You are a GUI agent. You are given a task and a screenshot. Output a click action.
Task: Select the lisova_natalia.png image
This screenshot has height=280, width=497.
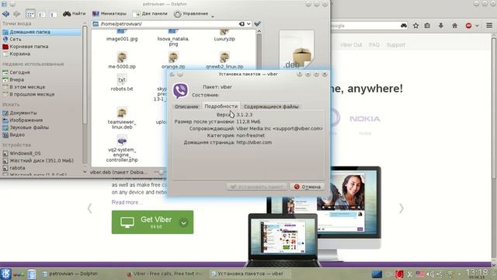tap(173, 37)
